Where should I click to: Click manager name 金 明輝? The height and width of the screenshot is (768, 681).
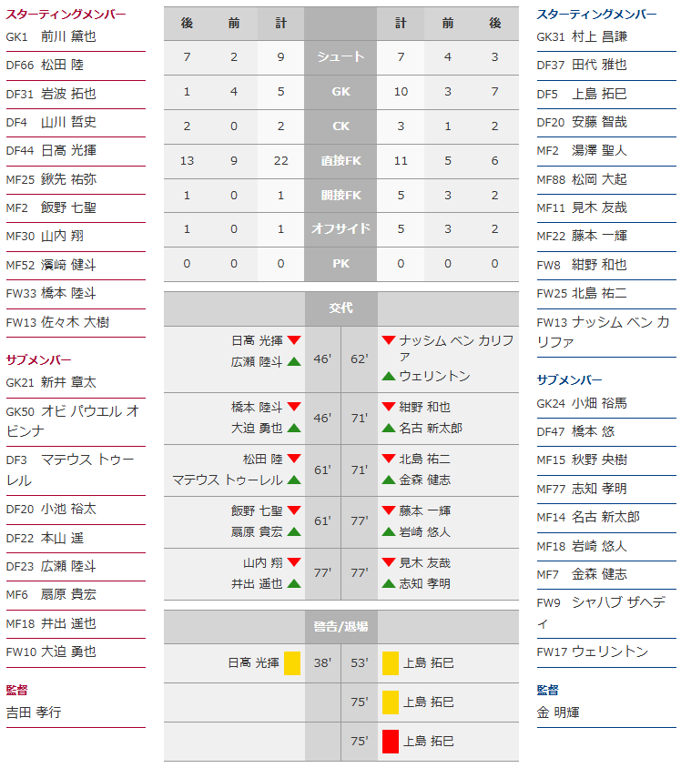pos(557,712)
